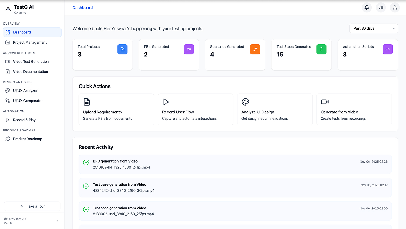Select the Record & Play icon
The image size is (406, 229).
click(x=7, y=120)
